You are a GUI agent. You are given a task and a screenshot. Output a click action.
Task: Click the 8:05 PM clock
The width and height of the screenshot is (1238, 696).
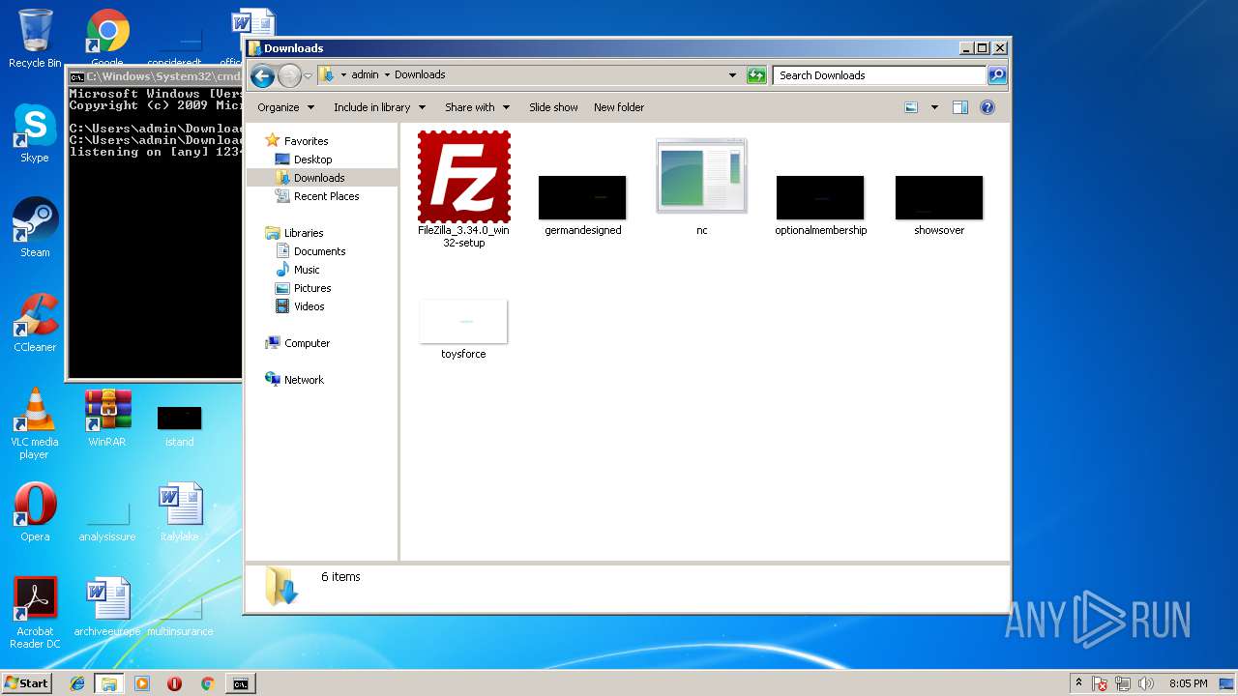(x=1188, y=683)
